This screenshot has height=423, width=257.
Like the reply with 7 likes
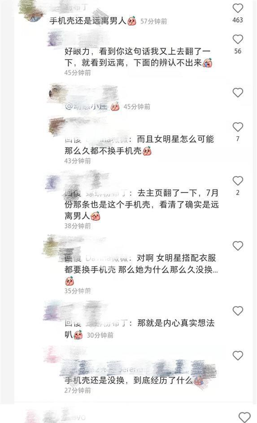tap(238, 127)
